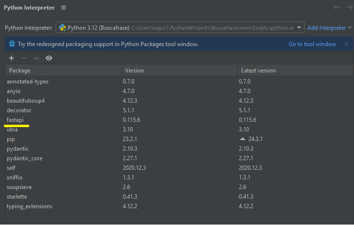Navigate back with left arrow

point(337,8)
